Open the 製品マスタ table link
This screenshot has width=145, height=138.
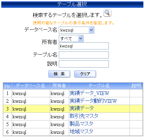coord(81,124)
